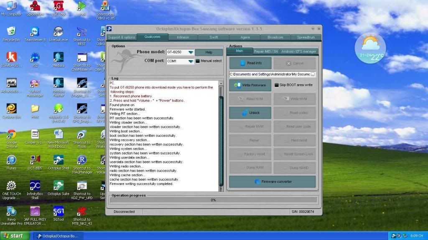Open HWK folder icon

tap(35, 111)
